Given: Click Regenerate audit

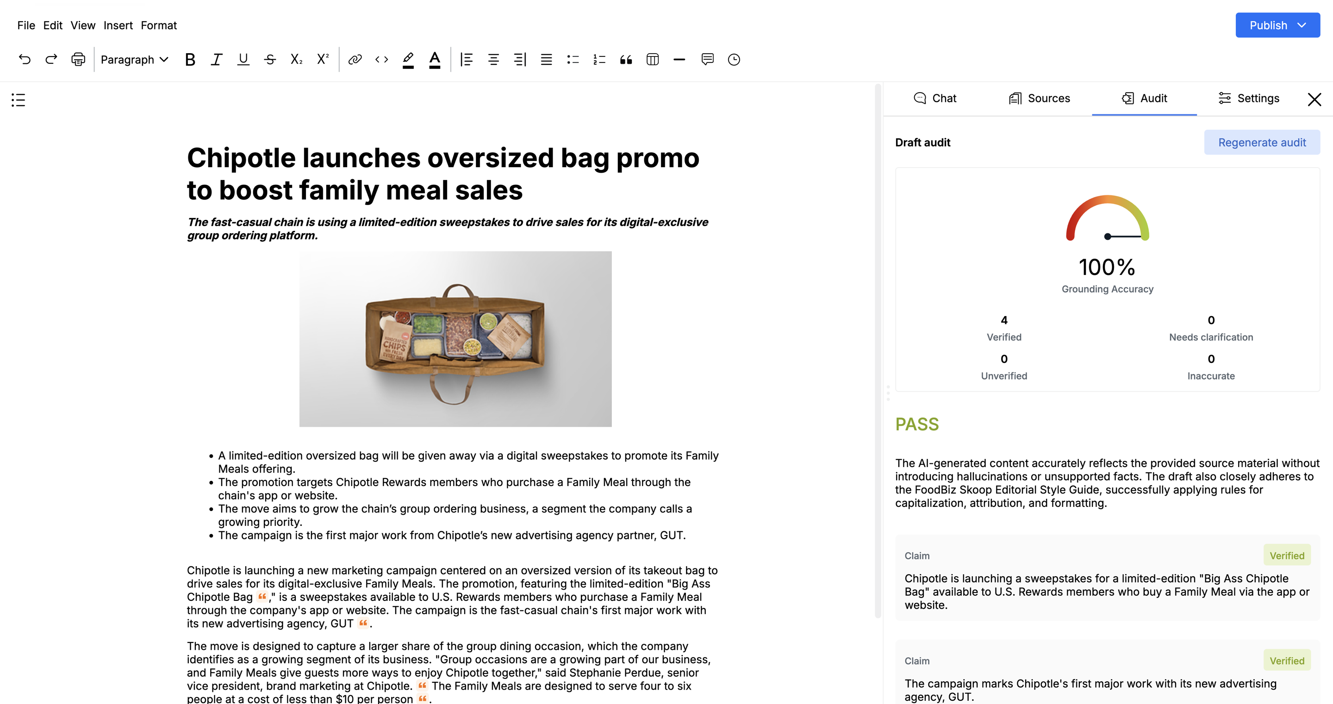Looking at the screenshot, I should tap(1262, 143).
